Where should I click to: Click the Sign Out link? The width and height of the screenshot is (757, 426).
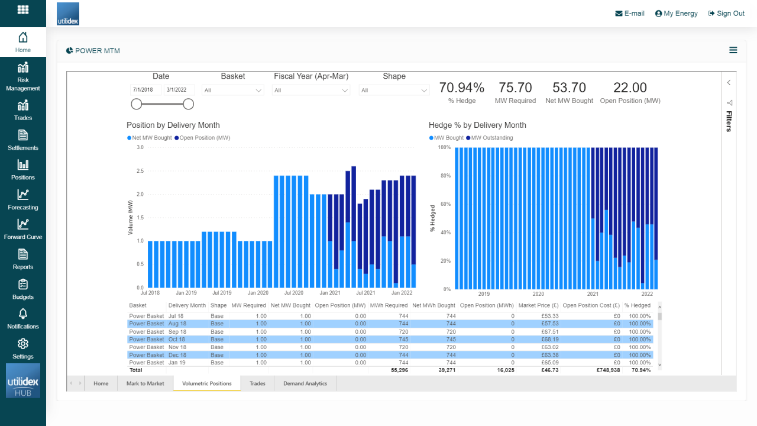pos(726,13)
